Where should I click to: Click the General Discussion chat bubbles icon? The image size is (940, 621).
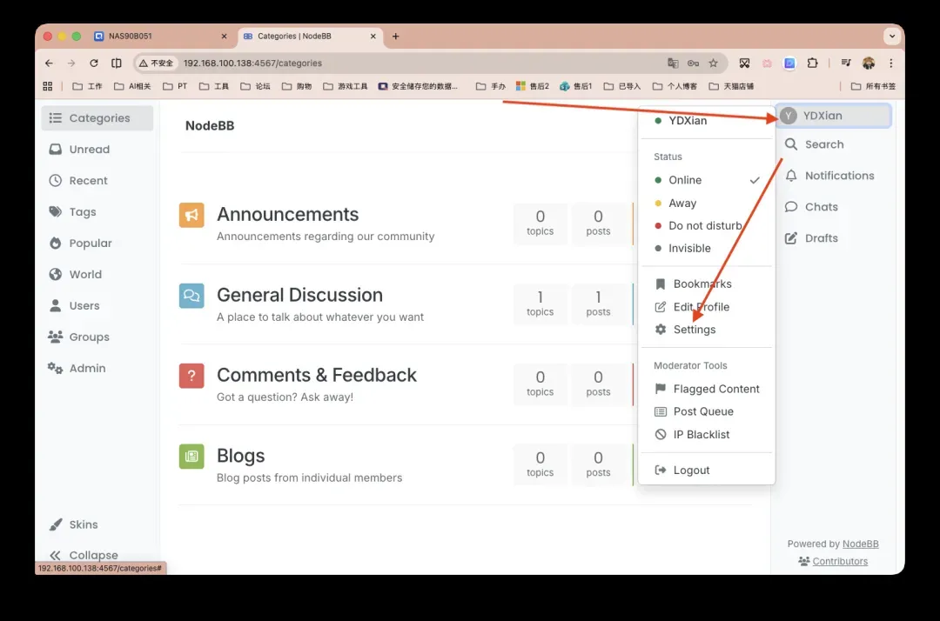coord(191,296)
